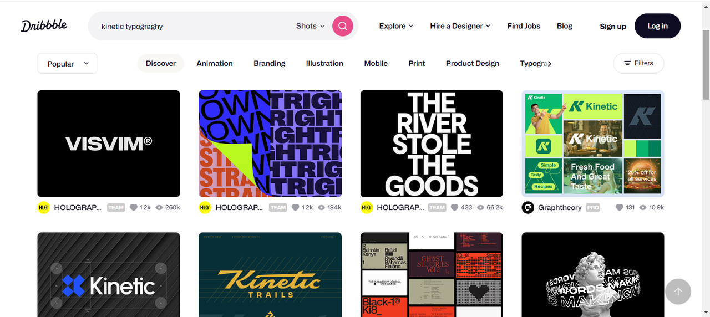
Task: Open the Filters button
Action: (x=638, y=63)
